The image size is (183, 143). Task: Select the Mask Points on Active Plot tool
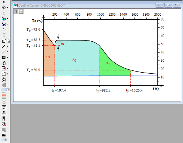point(4,24)
